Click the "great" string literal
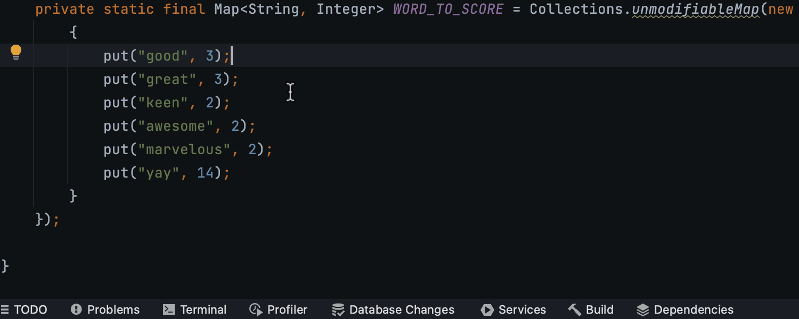Screen dimensions: 799x319 coord(167,79)
